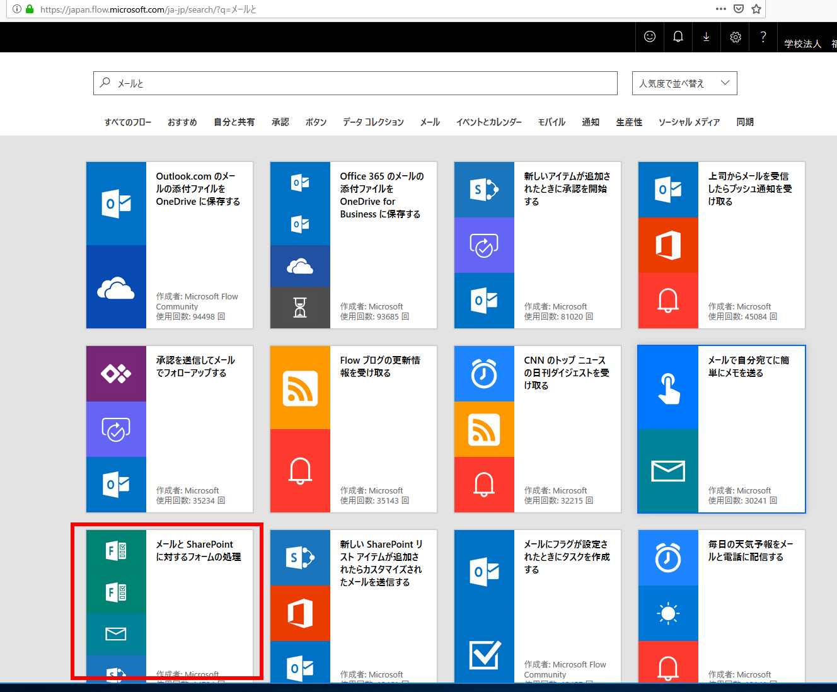Click 使用回数: 32215 回 text

click(x=558, y=501)
